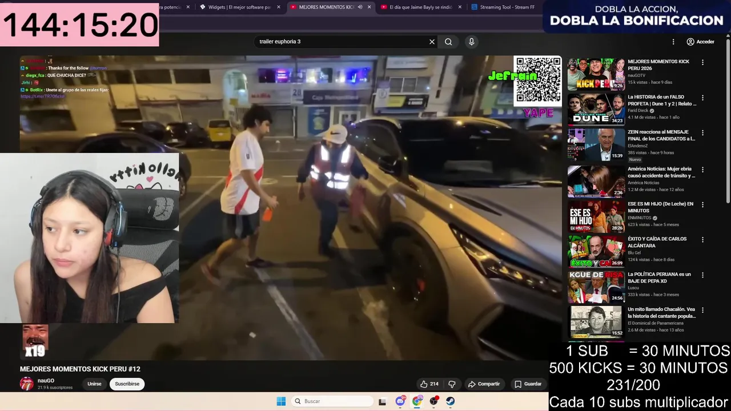Open title 'ESE ES MI HIJO (De Leche) EN MINUTOS'
Screen dimensions: 731x411
click(661, 207)
